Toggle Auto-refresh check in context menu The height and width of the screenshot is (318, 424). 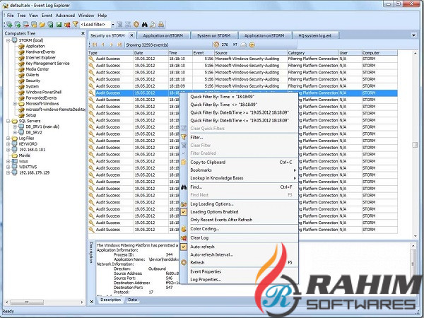[x=184, y=247]
